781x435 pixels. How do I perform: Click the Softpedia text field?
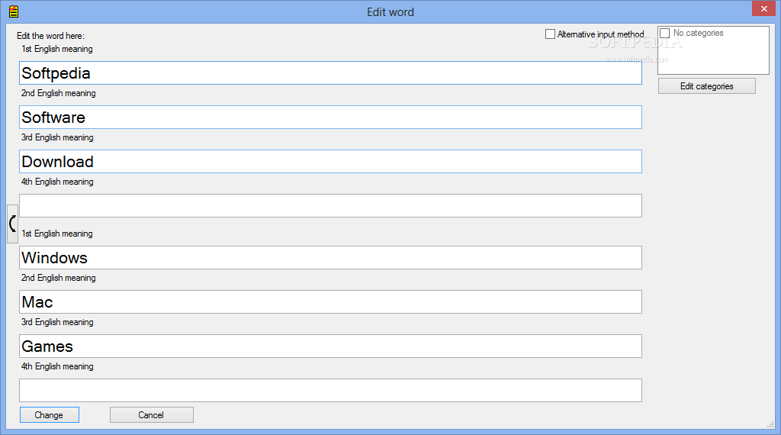[330, 72]
